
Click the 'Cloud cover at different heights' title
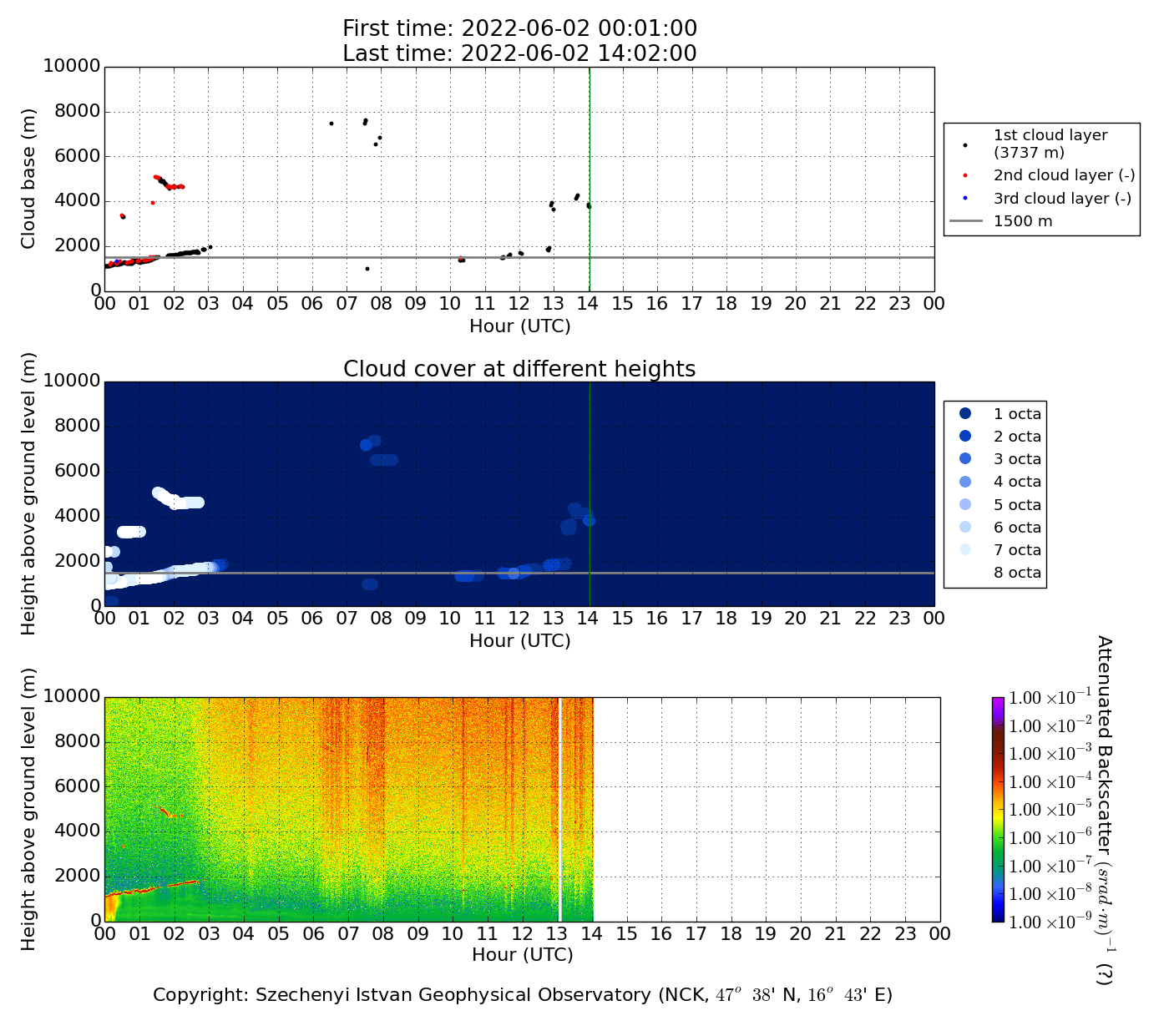(519, 369)
